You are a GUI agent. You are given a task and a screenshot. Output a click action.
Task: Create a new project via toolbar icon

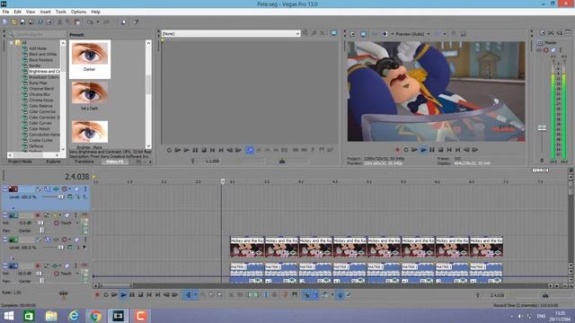[x=5, y=22]
